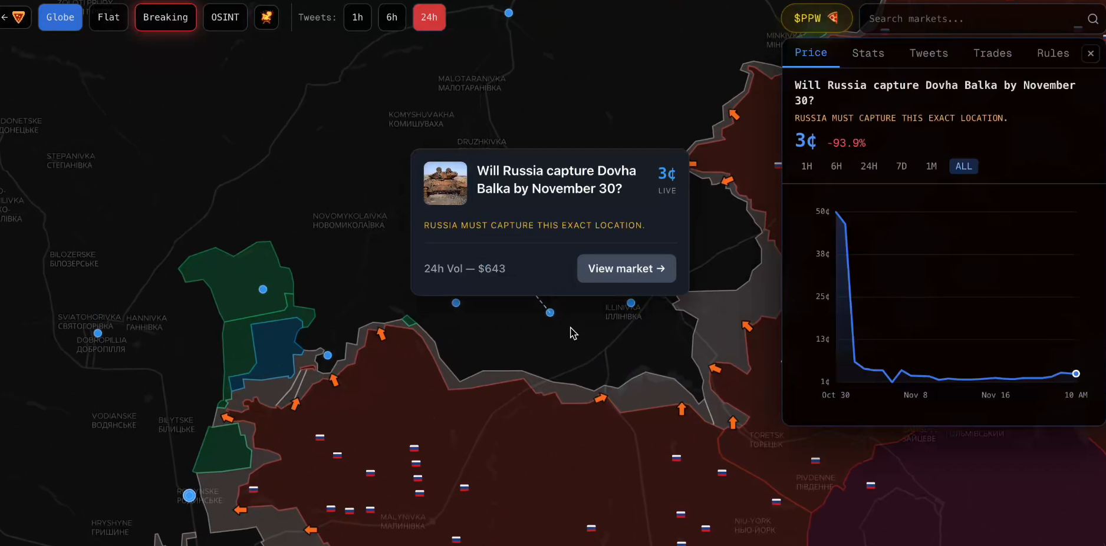This screenshot has width=1106, height=546.
Task: Click the View market button
Action: pyautogui.click(x=626, y=269)
